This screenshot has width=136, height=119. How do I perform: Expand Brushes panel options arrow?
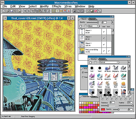tap(129, 62)
